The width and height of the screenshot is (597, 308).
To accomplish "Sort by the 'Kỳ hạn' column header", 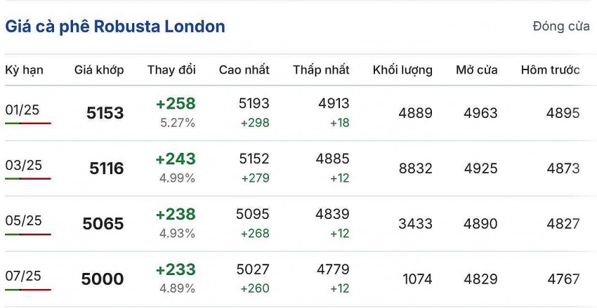I will click(x=24, y=70).
